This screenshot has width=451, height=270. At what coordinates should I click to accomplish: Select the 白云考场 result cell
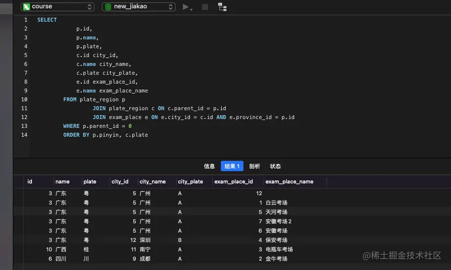[276, 203]
